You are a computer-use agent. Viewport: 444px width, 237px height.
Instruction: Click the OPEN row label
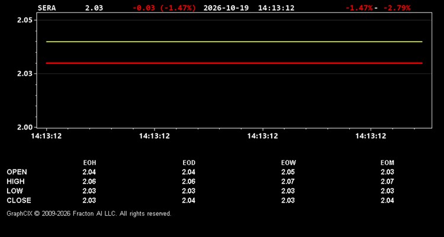pyautogui.click(x=17, y=172)
